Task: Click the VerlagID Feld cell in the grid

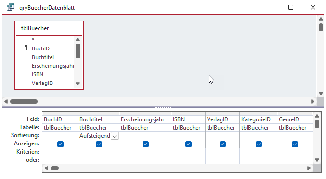Action: pos(222,119)
